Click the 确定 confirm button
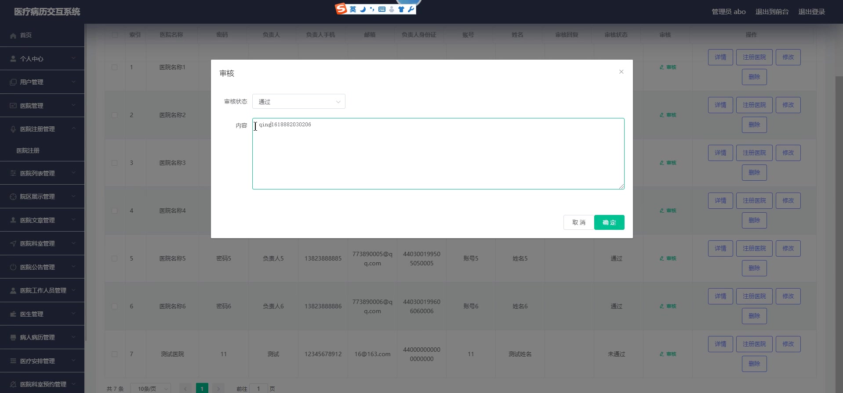The height and width of the screenshot is (393, 843). pos(609,222)
